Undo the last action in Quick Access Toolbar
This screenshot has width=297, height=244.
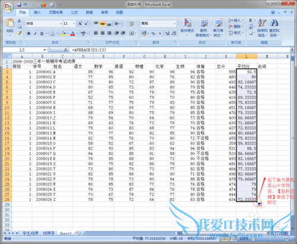point(26,5)
